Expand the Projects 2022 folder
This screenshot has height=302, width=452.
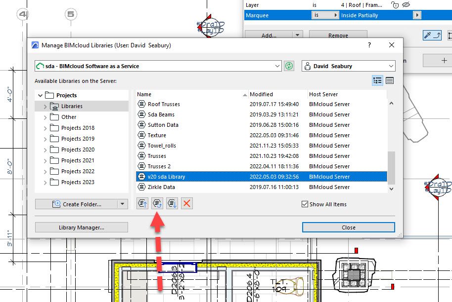point(45,171)
